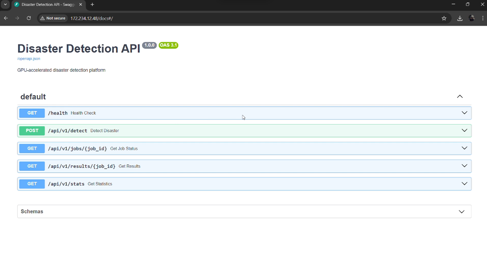Click the GET badge for jobs endpoint
This screenshot has width=487, height=271.
click(x=32, y=149)
